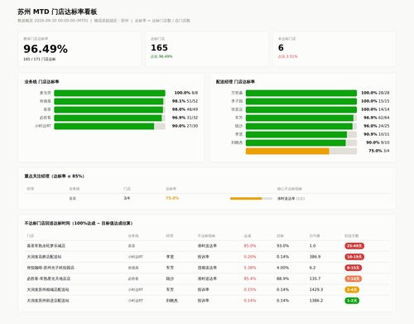Click the daily volume 6.2 cell
Viewport: 414px width, 324px height.
tap(312, 268)
